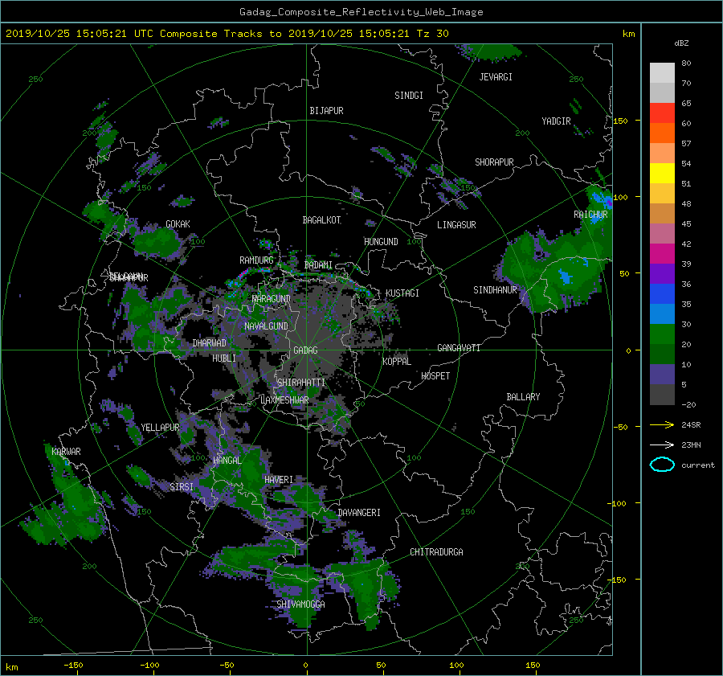Image resolution: width=723 pixels, height=676 pixels.
Task: Click the DAVANGERI city label
Action: pos(359,513)
